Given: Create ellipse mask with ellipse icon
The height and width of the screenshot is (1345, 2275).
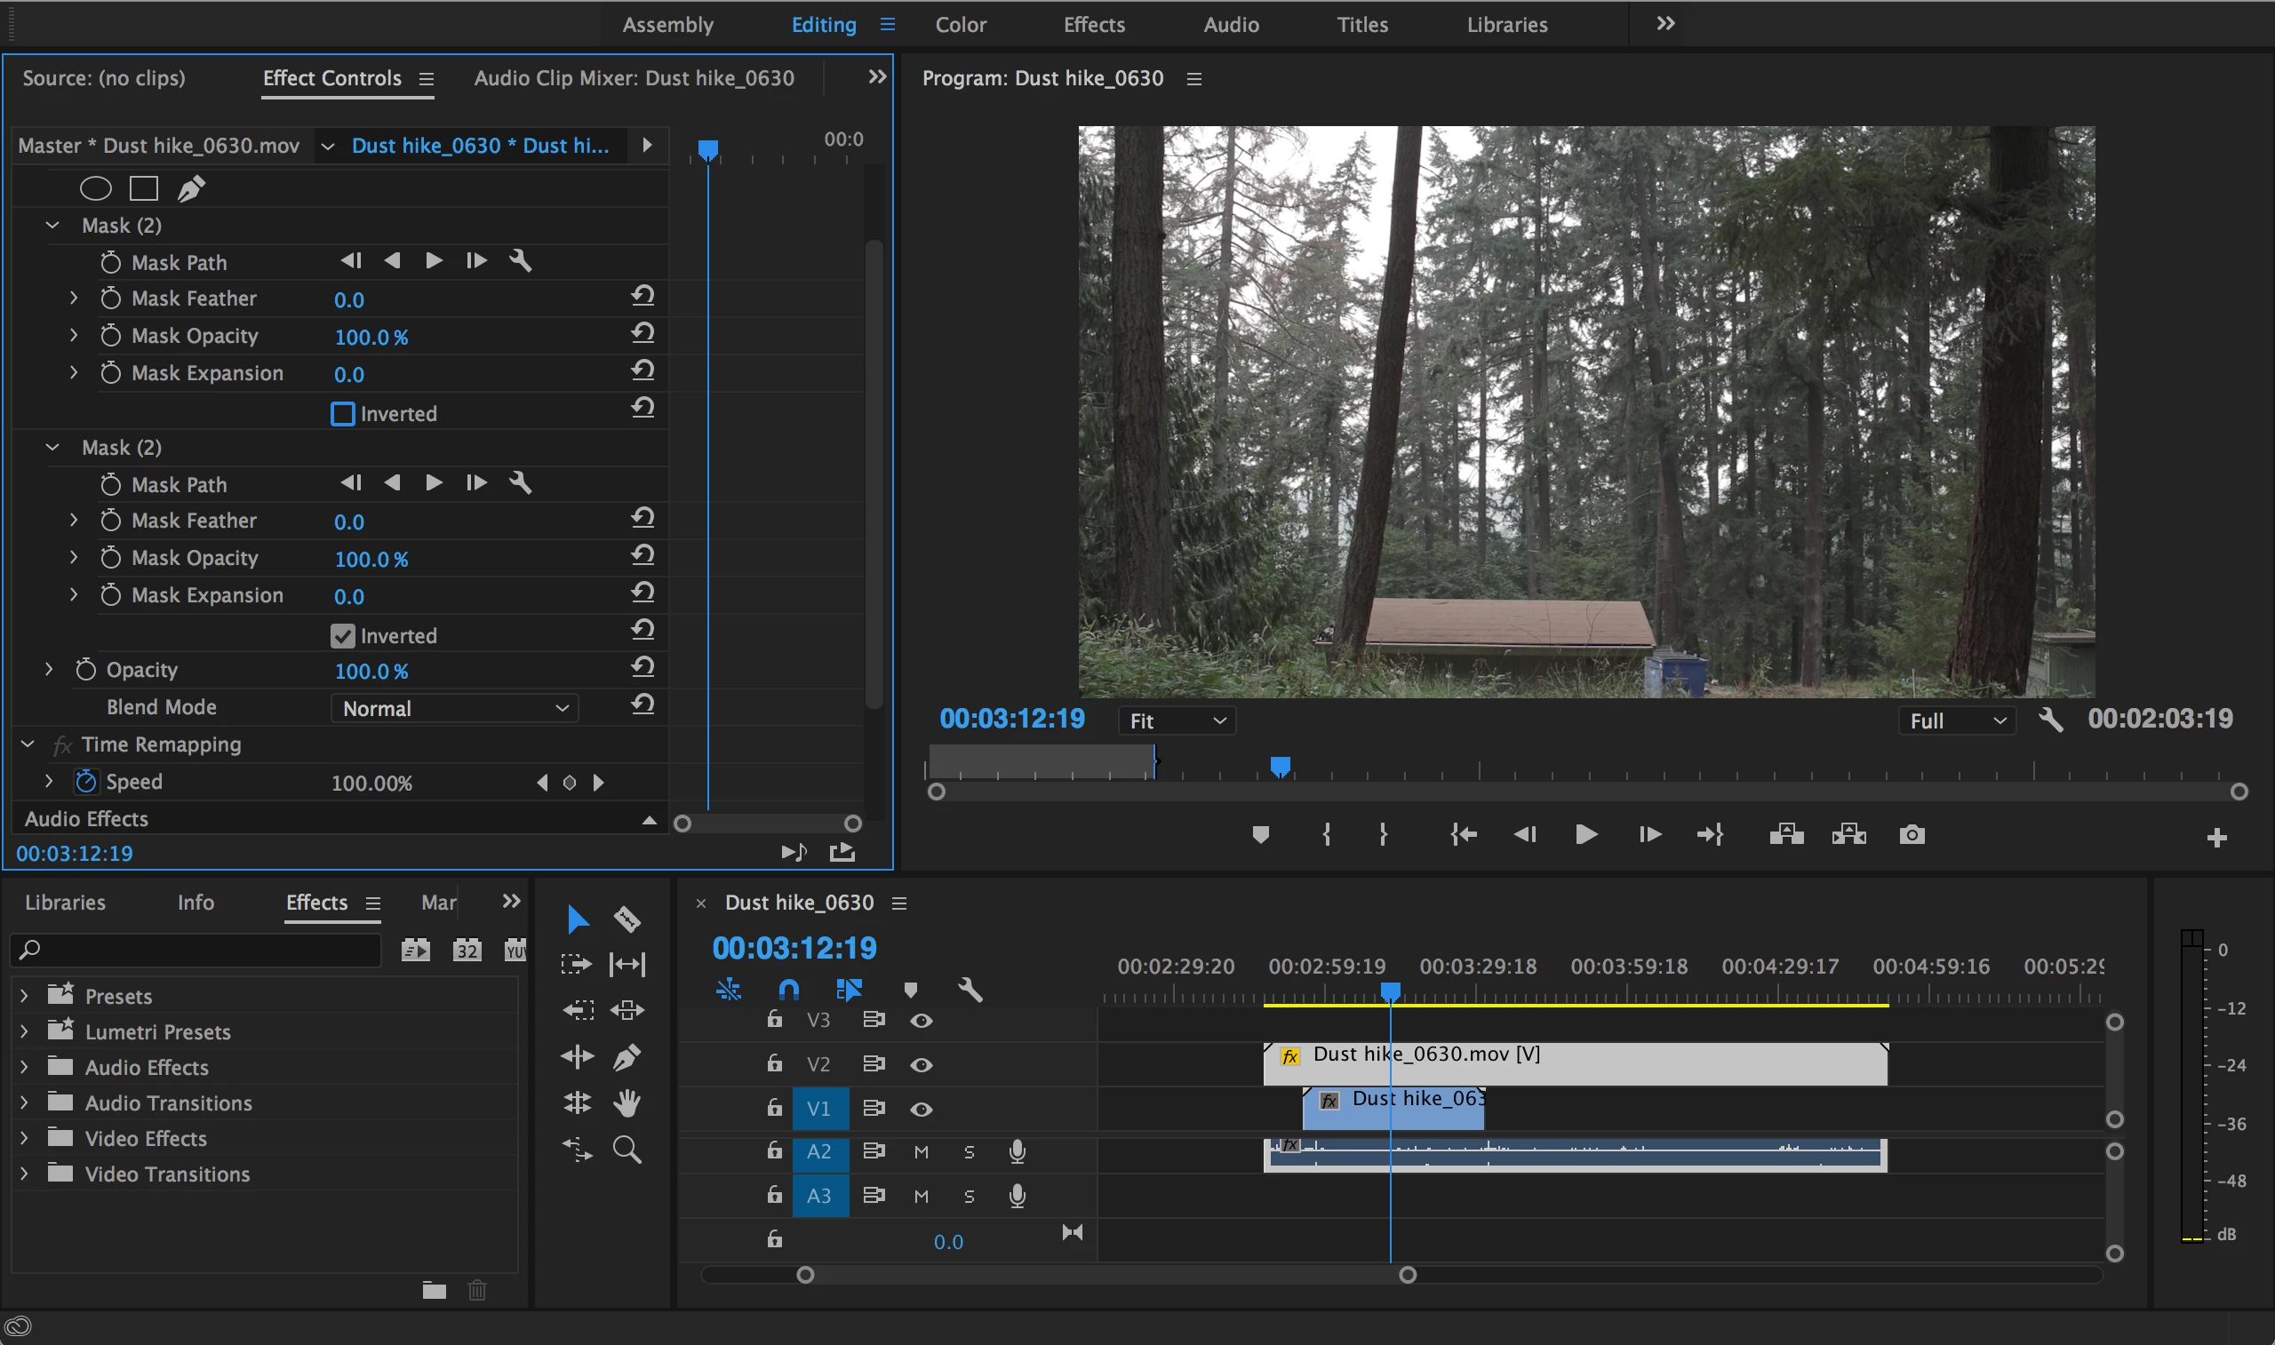Looking at the screenshot, I should click(95, 188).
